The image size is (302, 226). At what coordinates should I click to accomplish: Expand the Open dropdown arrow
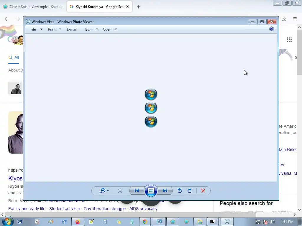(x=116, y=29)
